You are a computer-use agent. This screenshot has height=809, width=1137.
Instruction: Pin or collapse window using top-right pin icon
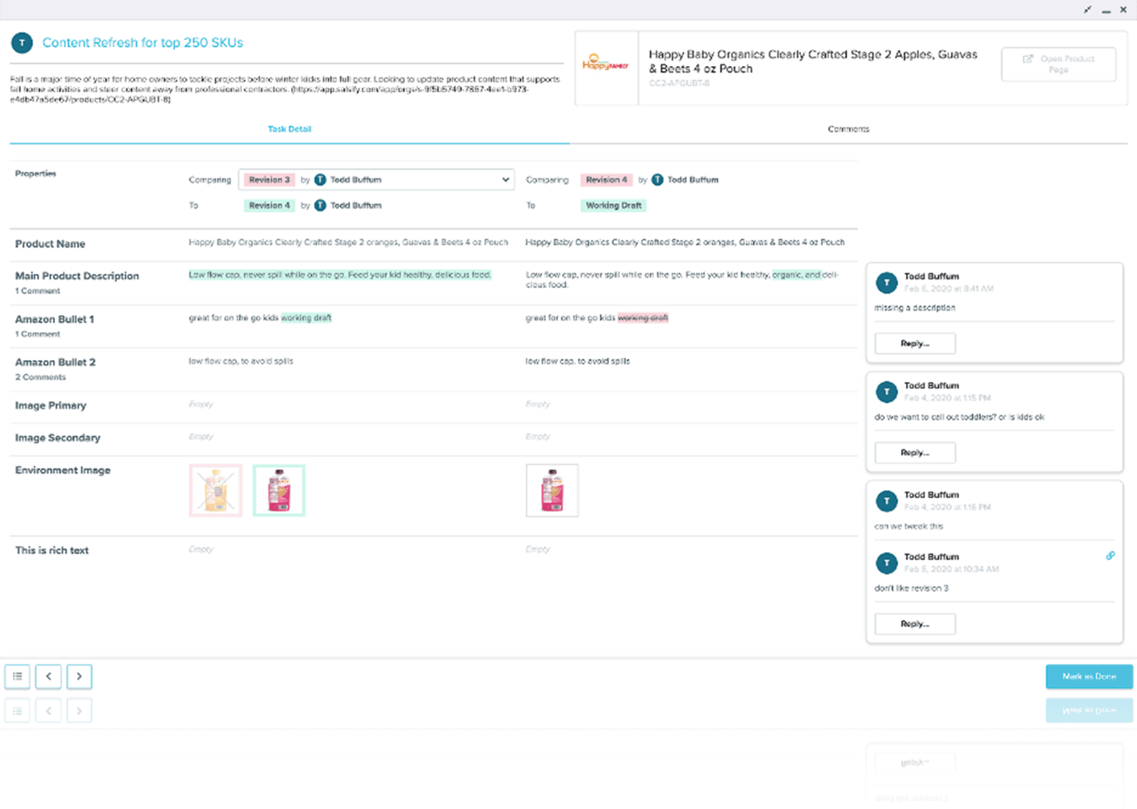click(x=1088, y=10)
